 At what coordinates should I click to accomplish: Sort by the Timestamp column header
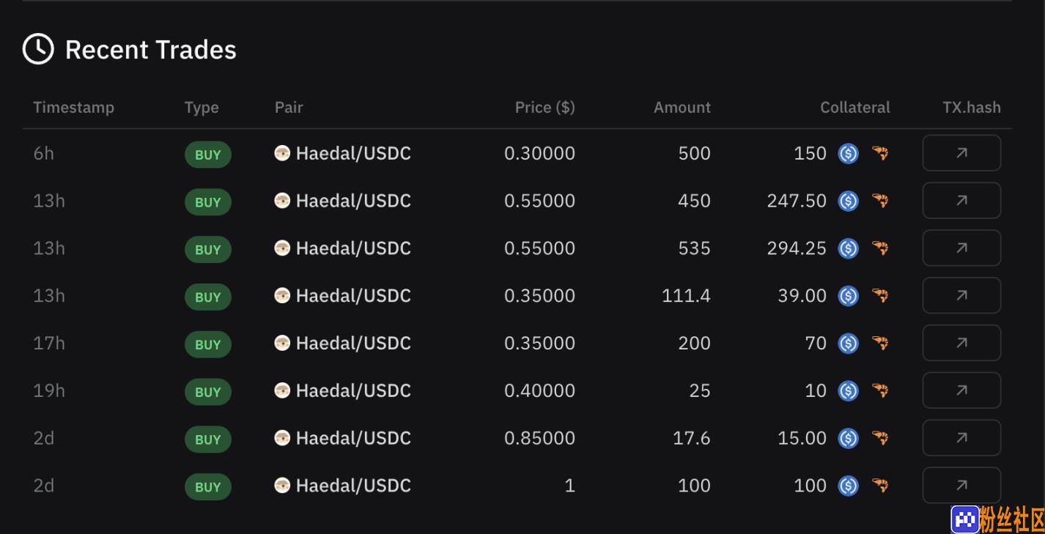point(73,107)
